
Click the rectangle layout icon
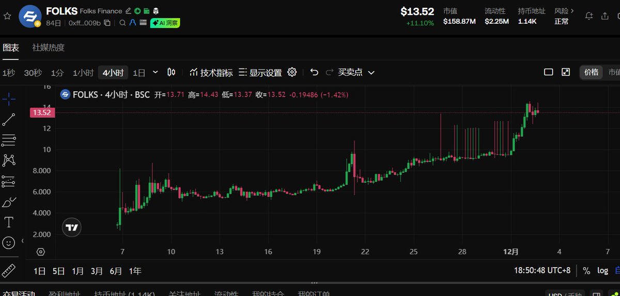(x=549, y=72)
